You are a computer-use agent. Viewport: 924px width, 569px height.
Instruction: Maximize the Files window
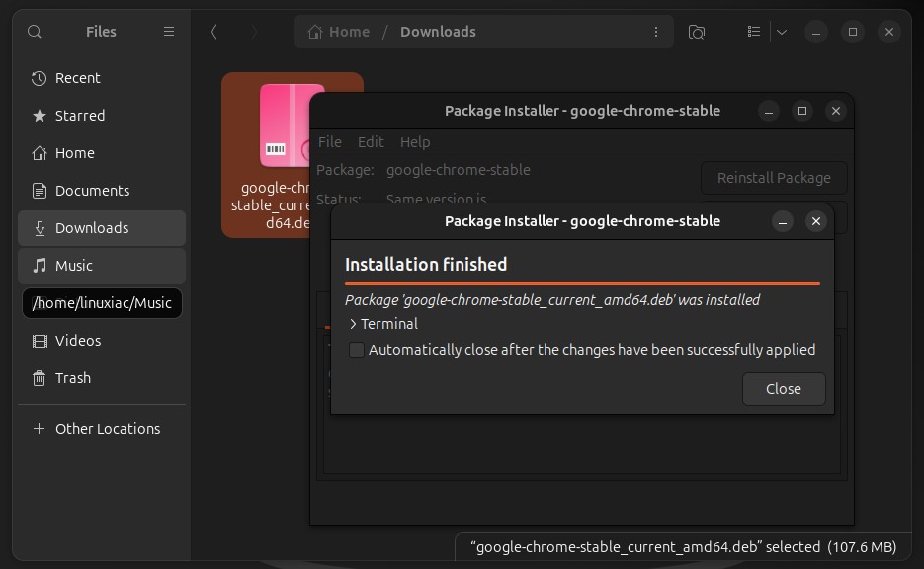[x=853, y=32]
